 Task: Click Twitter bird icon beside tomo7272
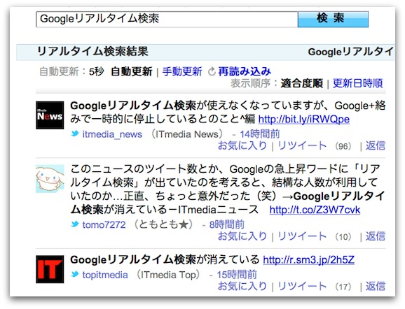[x=75, y=224]
